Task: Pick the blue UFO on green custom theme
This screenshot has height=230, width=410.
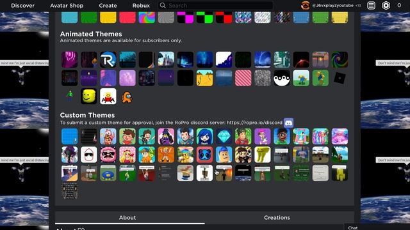Action: click(108, 173)
